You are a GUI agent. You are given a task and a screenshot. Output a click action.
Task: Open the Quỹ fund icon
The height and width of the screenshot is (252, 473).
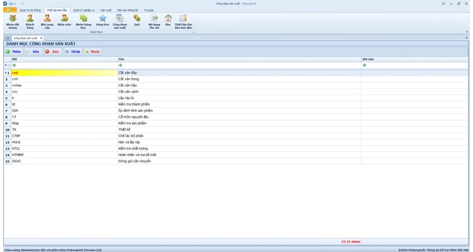point(137,21)
